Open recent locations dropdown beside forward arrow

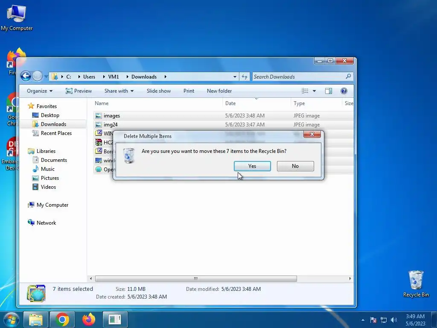coord(46,76)
